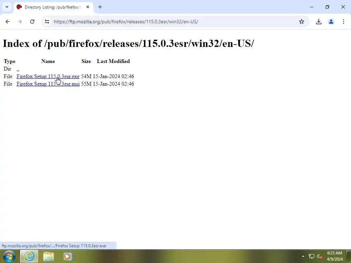Open the Chrome three-dot menu

[x=343, y=22]
